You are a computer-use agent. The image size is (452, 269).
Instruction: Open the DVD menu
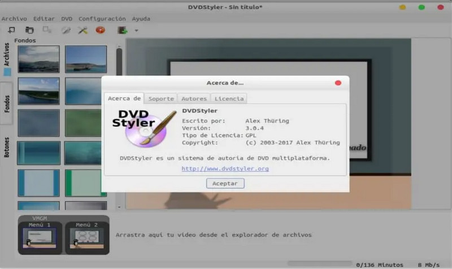coord(67,19)
